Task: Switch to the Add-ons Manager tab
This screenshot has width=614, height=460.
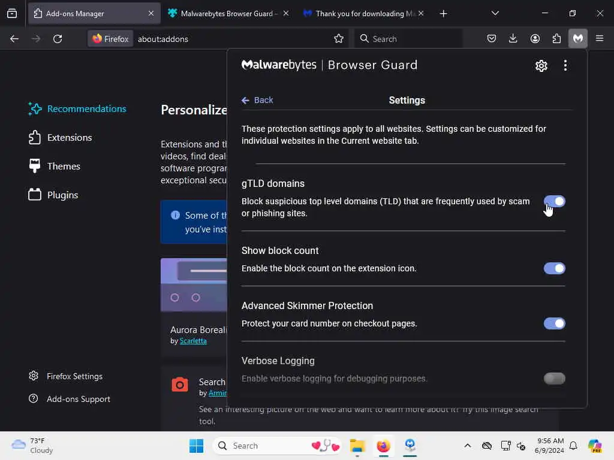Action: [94, 14]
